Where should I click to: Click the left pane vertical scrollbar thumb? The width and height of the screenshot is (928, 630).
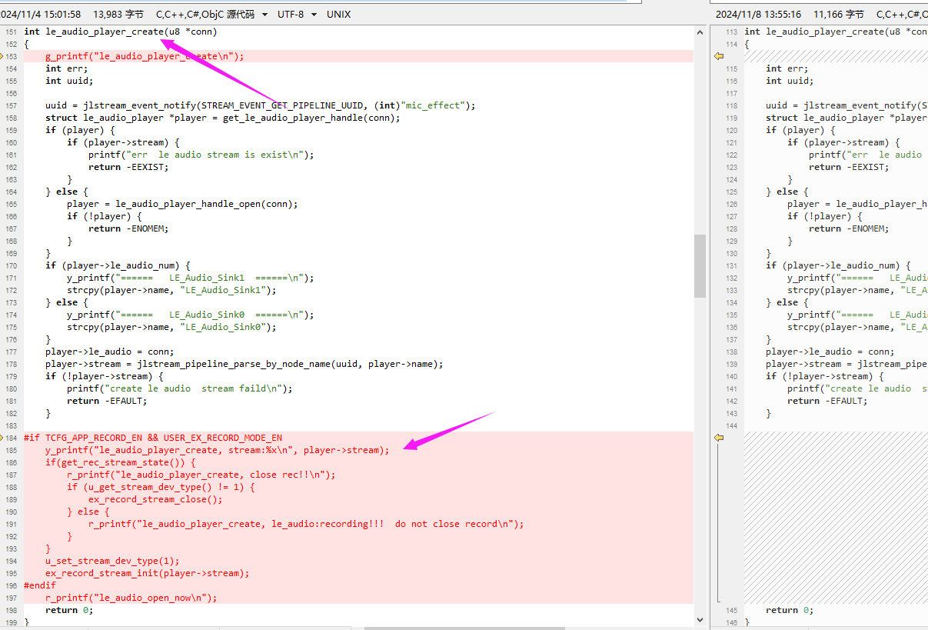[x=700, y=265]
